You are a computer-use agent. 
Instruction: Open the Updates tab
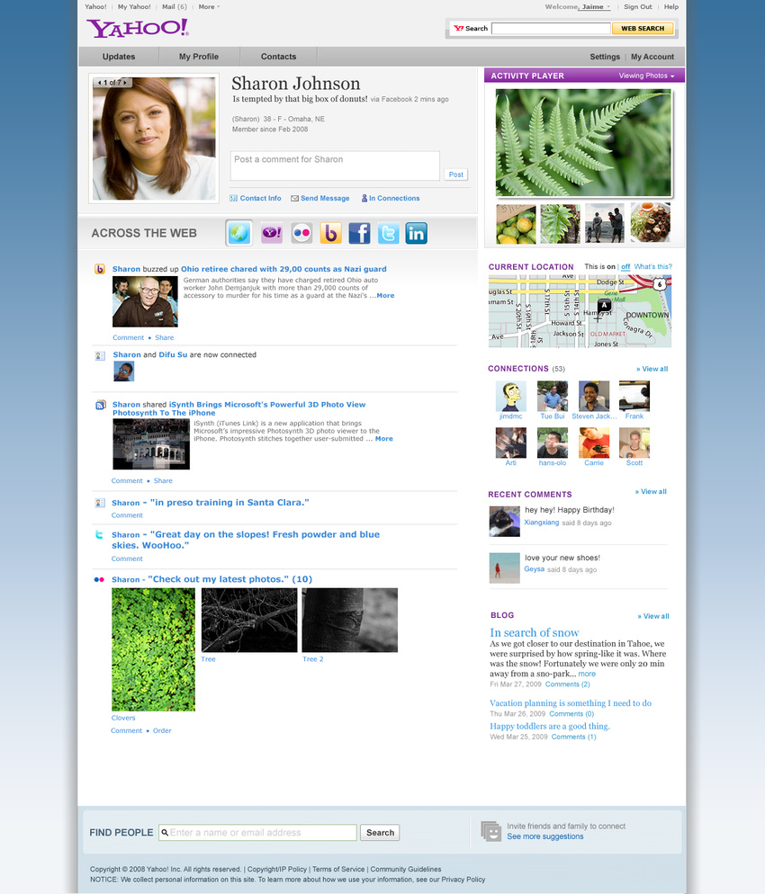tap(119, 57)
